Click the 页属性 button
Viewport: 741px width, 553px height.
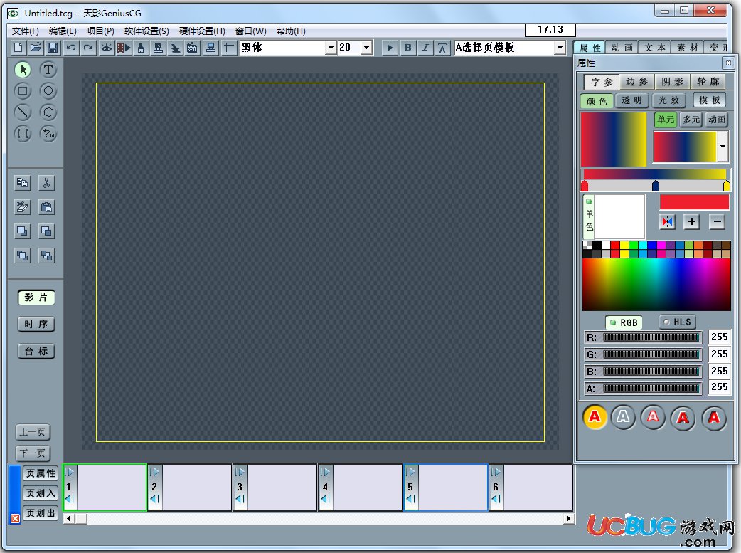41,473
